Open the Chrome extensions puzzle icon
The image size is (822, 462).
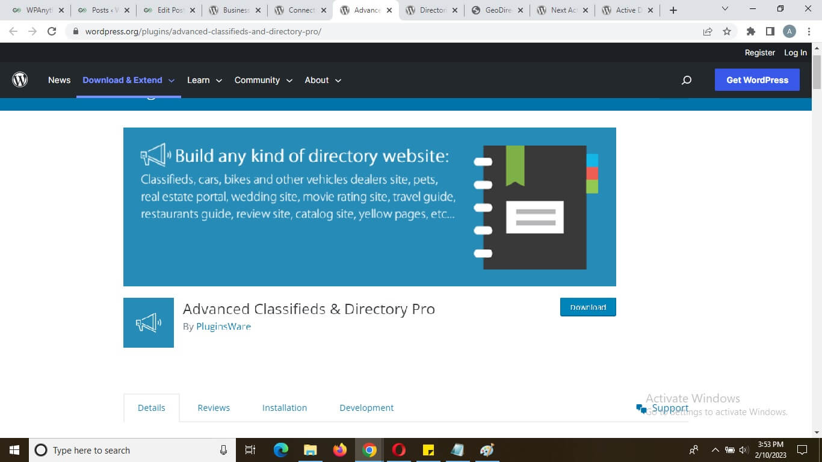(x=750, y=31)
